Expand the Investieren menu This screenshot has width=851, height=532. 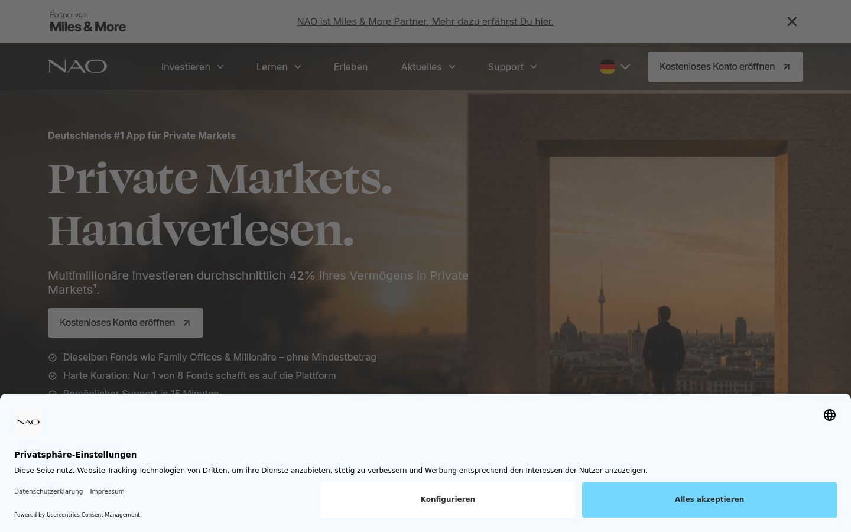193,67
